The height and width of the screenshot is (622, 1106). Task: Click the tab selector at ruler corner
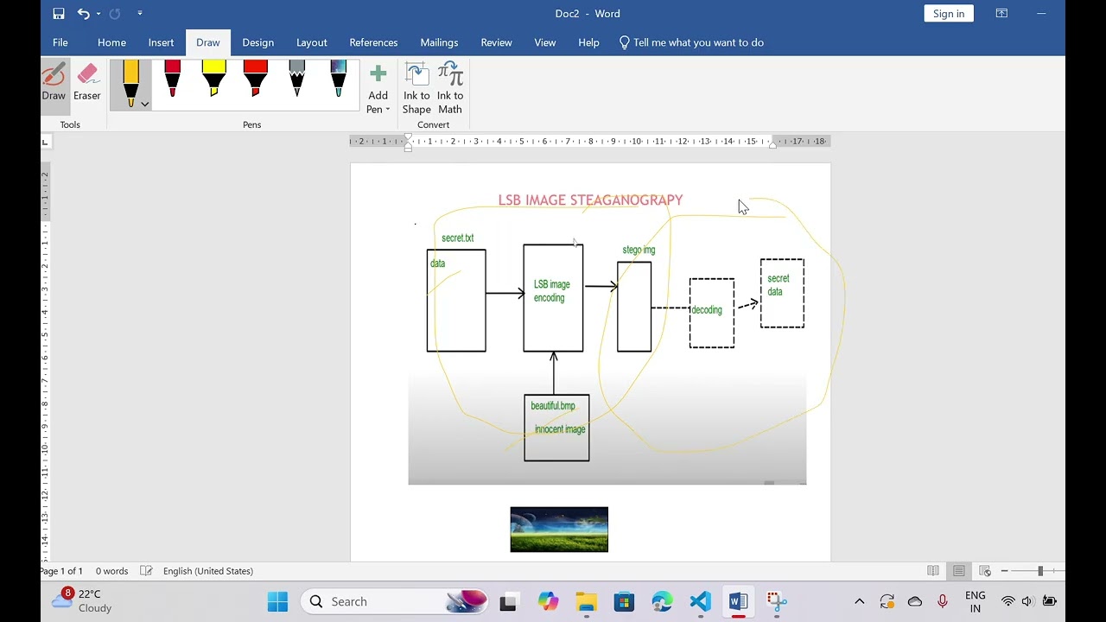(46, 142)
